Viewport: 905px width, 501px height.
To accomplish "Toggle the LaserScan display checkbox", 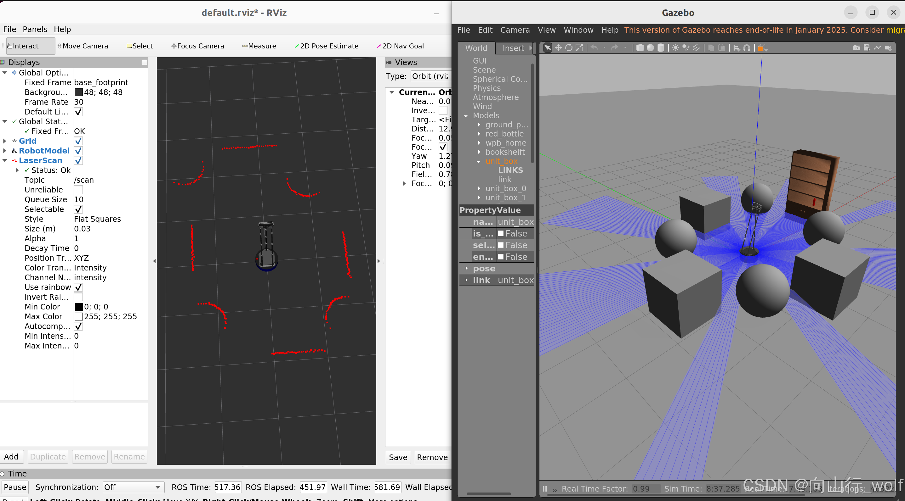I will [78, 161].
